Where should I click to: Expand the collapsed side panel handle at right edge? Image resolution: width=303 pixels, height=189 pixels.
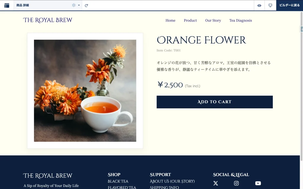[302, 29]
